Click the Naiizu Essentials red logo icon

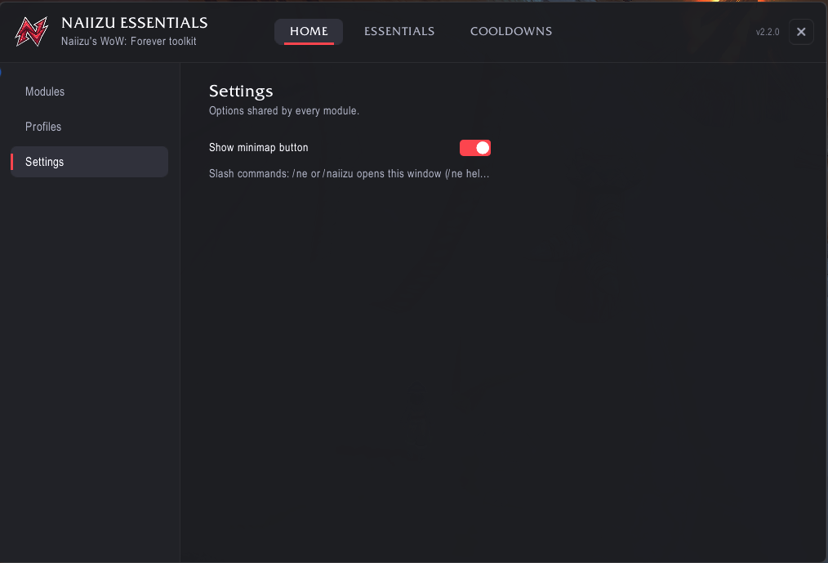coord(31,31)
